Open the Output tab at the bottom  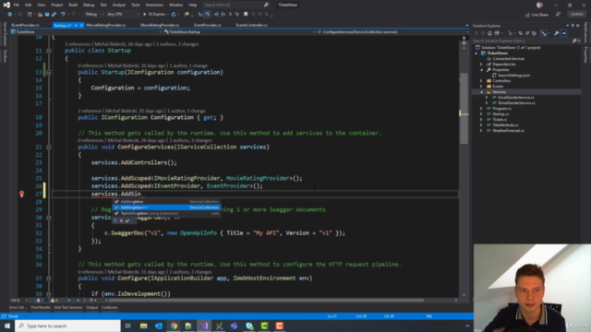(x=91, y=307)
